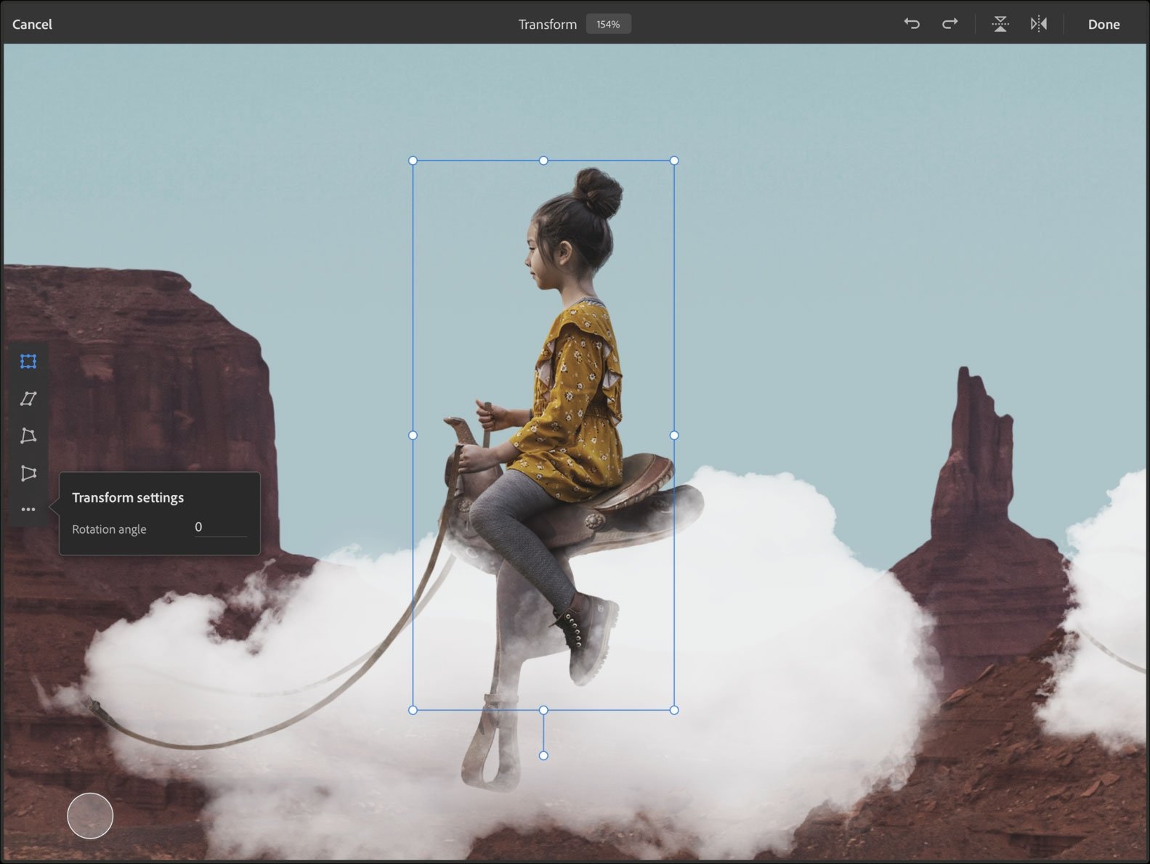Click the left-middle edge transform handle

click(x=413, y=436)
